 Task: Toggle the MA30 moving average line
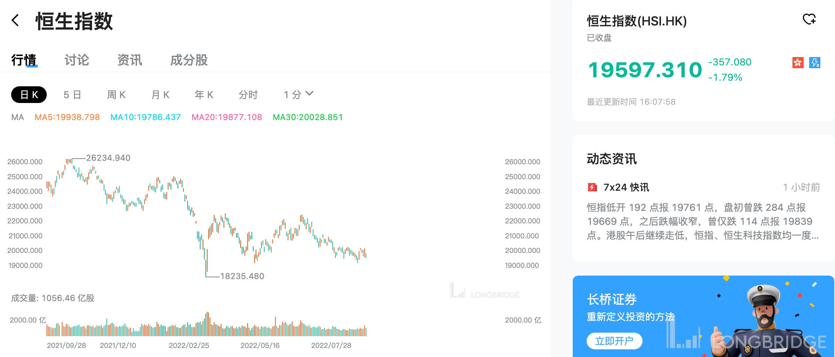(x=308, y=117)
